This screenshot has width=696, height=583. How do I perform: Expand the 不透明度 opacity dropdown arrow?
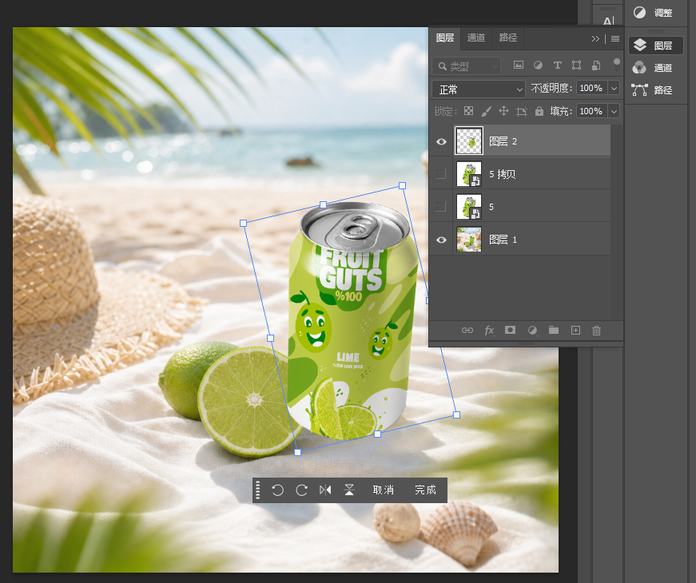(614, 89)
